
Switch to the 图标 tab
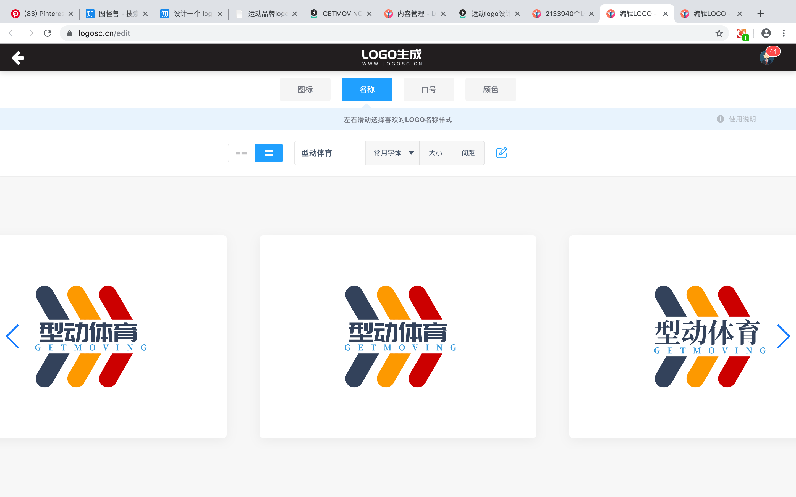coord(305,89)
